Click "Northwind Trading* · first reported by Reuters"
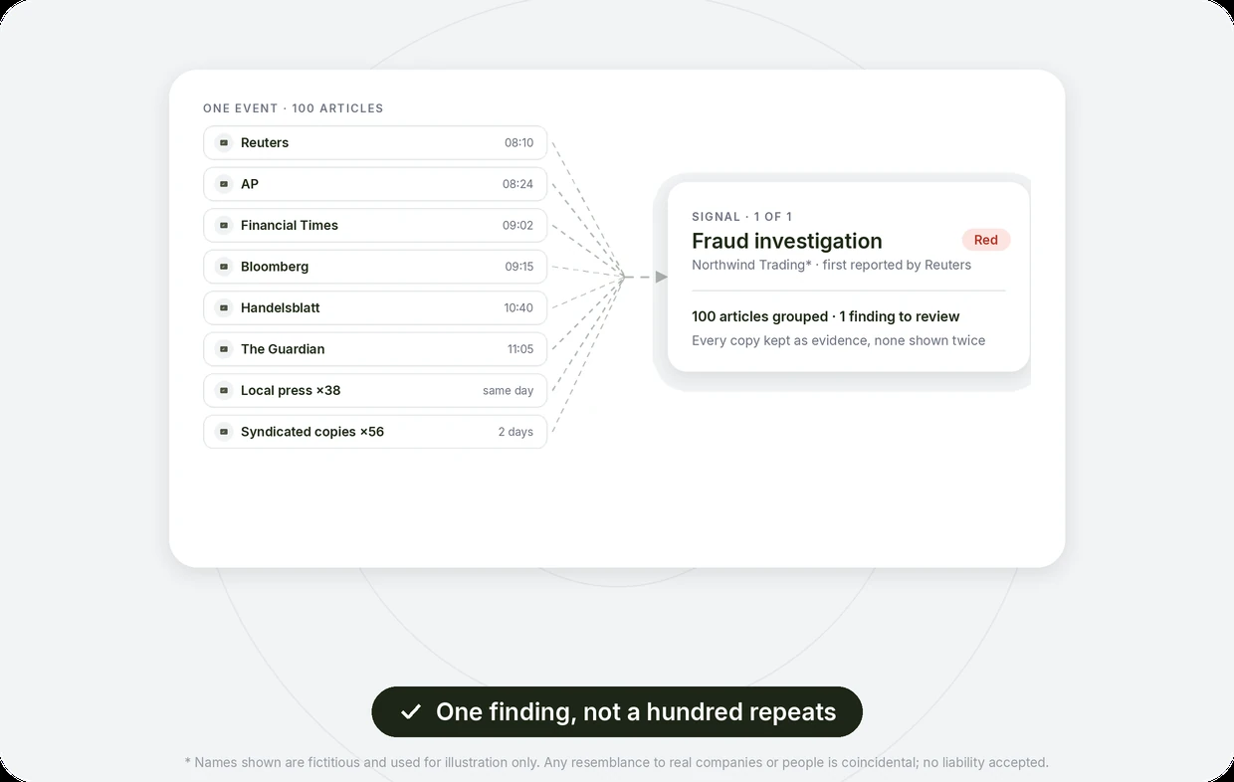The width and height of the screenshot is (1234, 782). pyautogui.click(x=831, y=265)
